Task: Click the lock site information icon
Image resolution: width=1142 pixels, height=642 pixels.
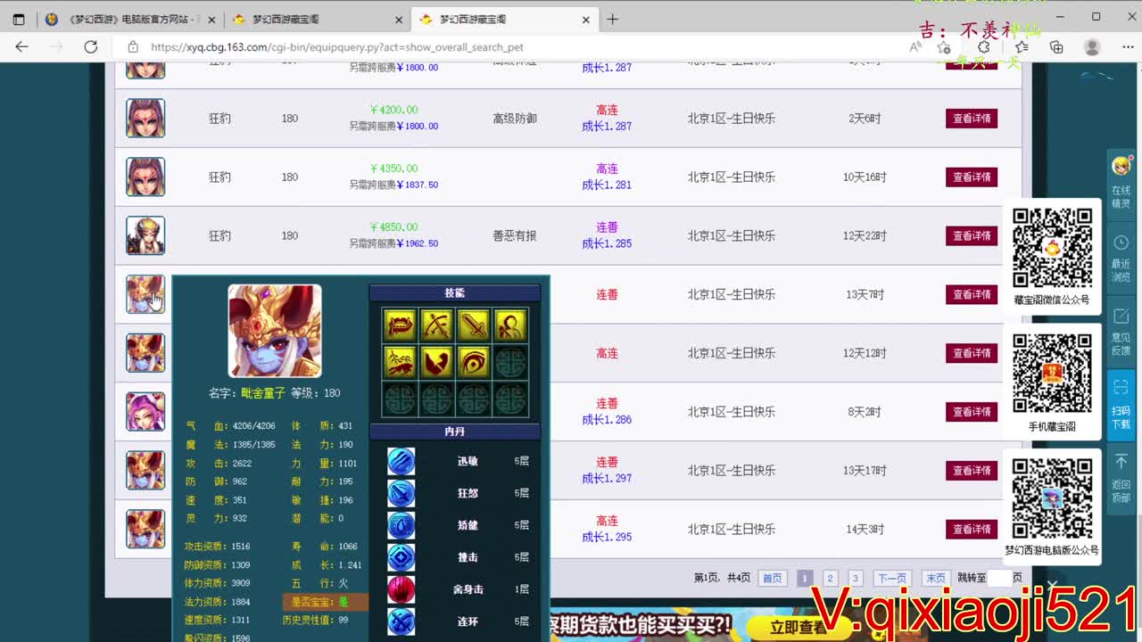Action: (133, 47)
